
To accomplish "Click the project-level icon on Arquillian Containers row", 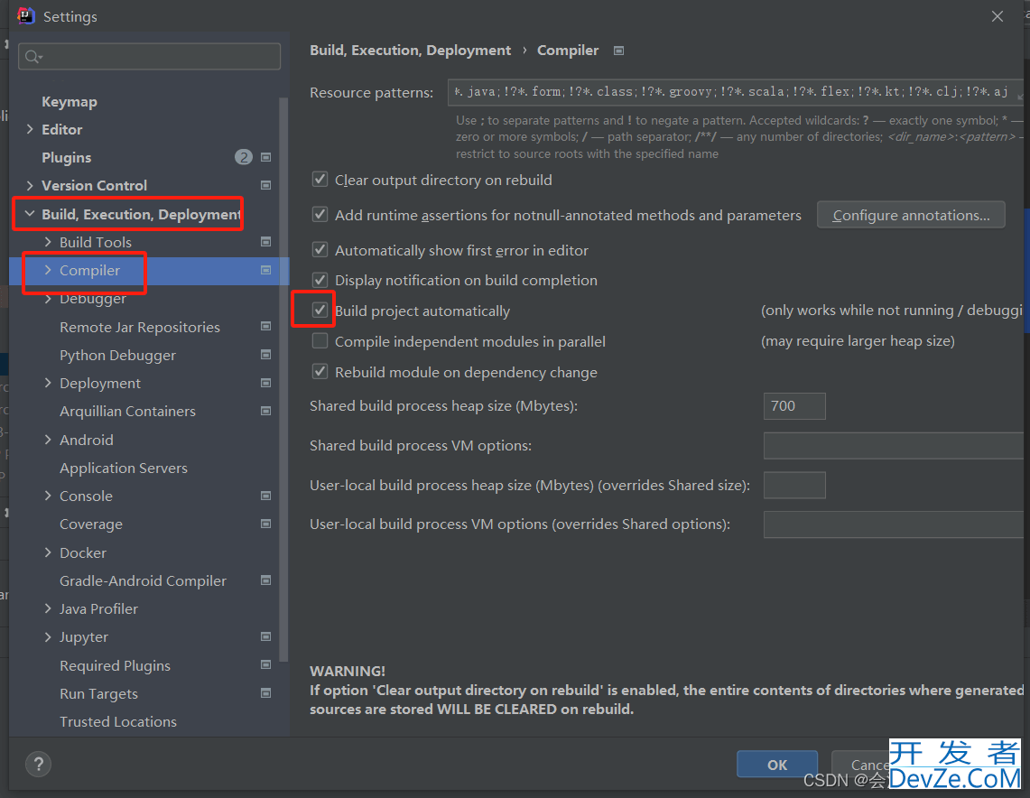I will tap(266, 411).
